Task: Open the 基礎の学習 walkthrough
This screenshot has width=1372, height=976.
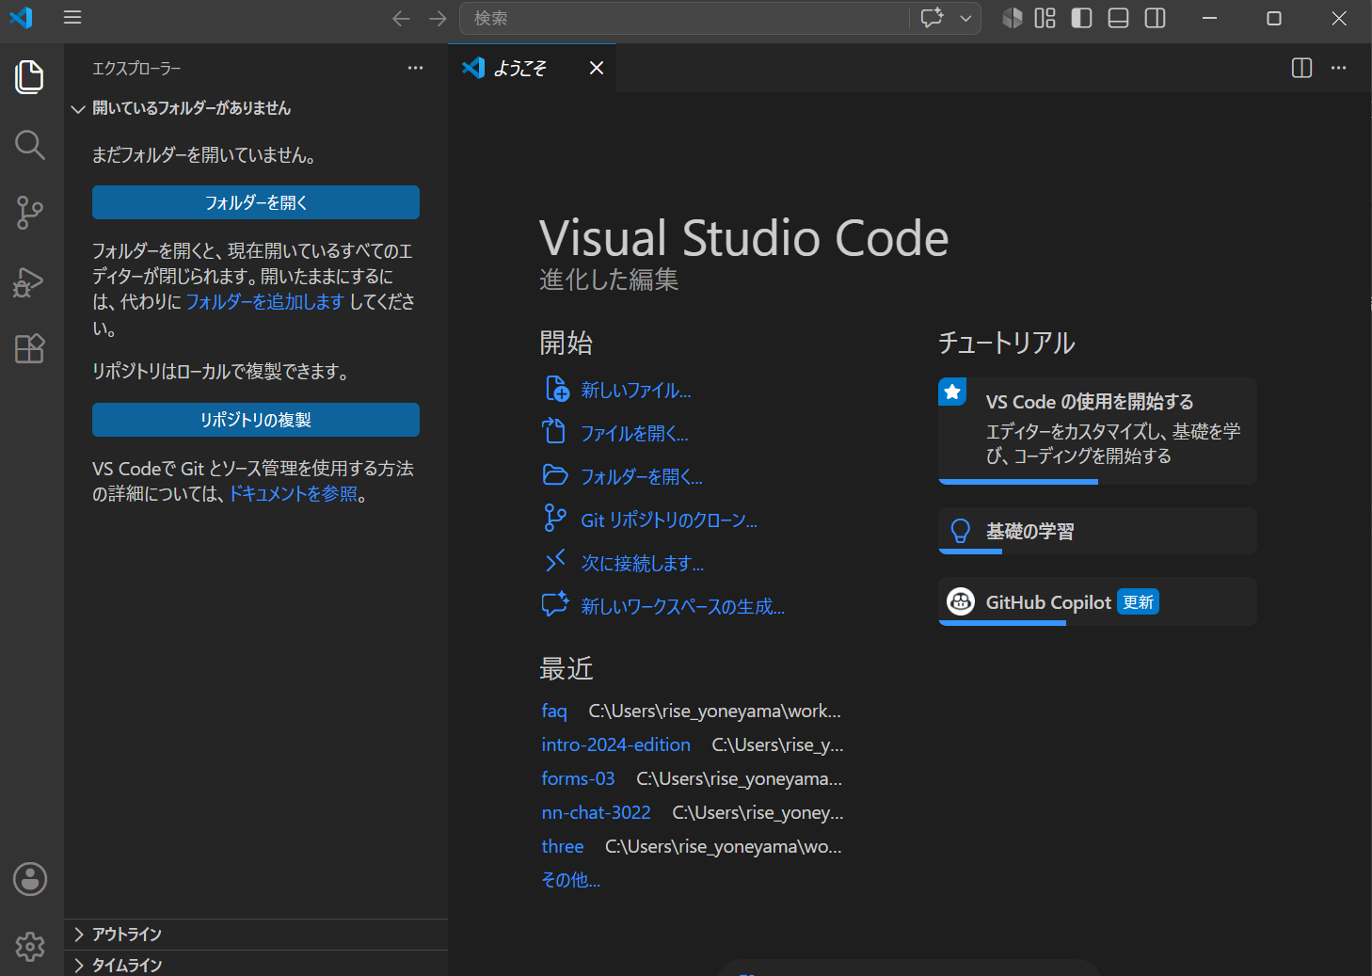Action: (x=1097, y=531)
